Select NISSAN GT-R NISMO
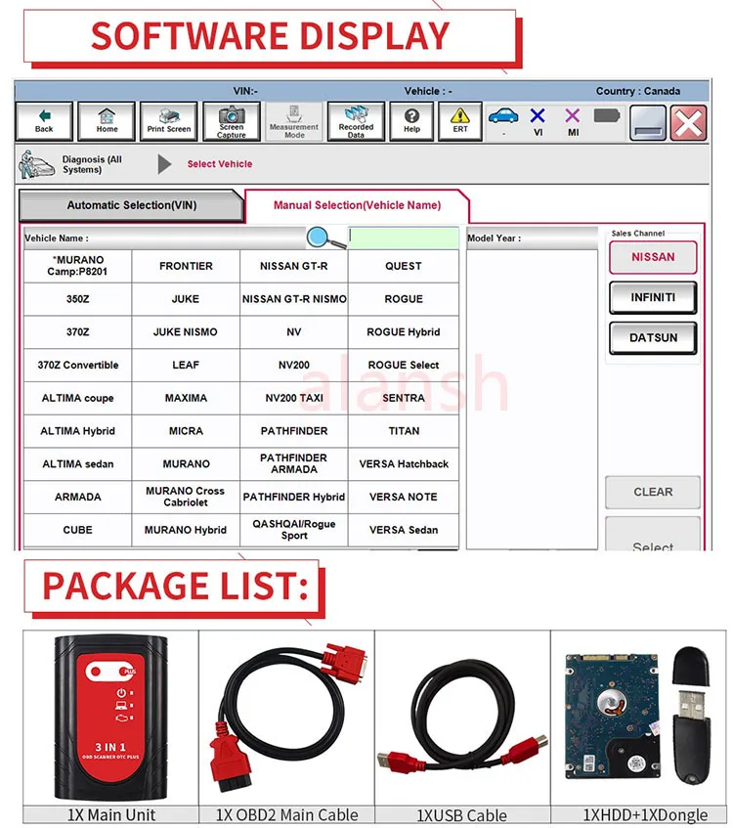The image size is (733, 828). [294, 299]
